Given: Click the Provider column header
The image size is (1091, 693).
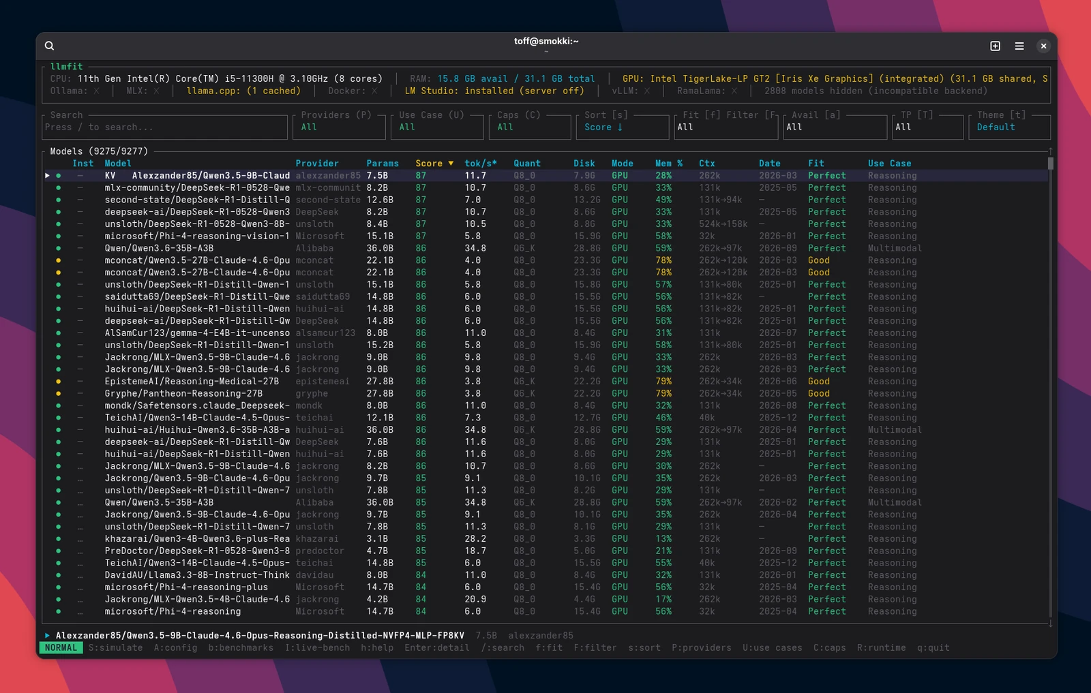Looking at the screenshot, I should 317,164.
